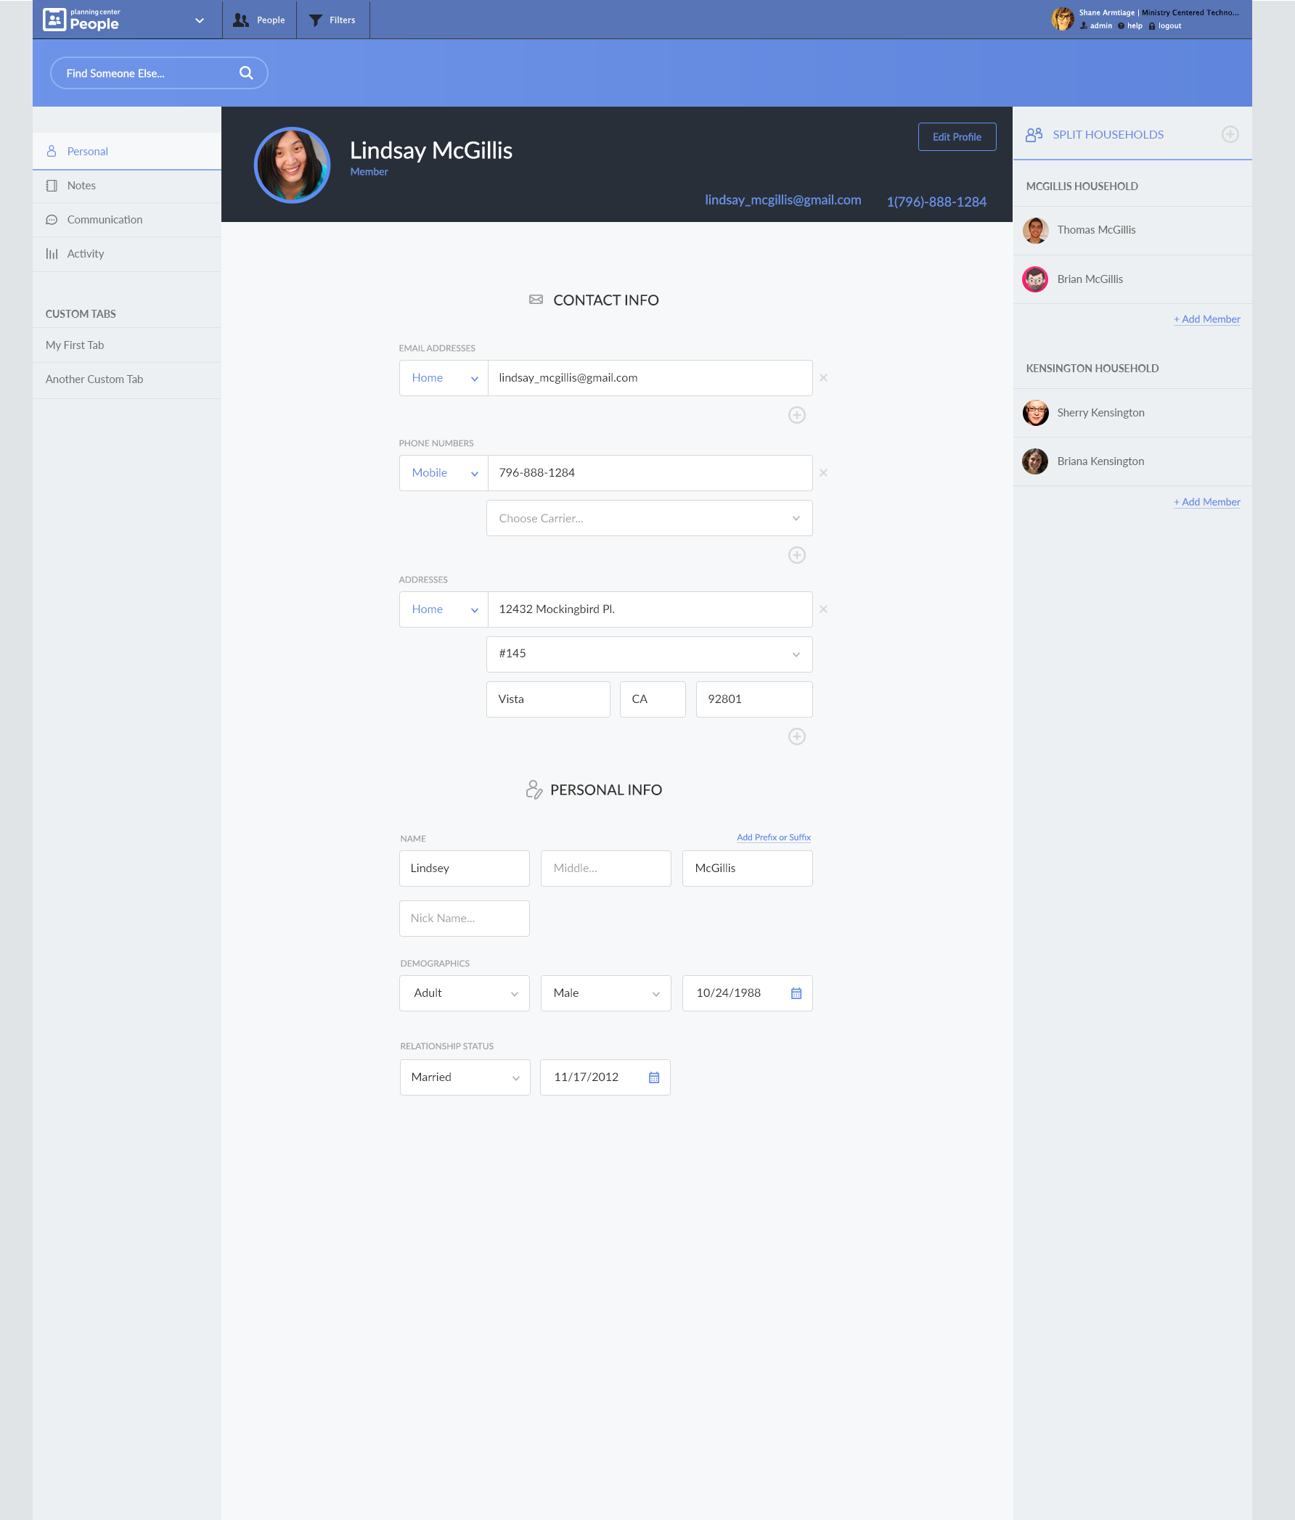Image resolution: width=1295 pixels, height=1520 pixels.
Task: Click the Split Households plus icon
Action: tap(1230, 134)
